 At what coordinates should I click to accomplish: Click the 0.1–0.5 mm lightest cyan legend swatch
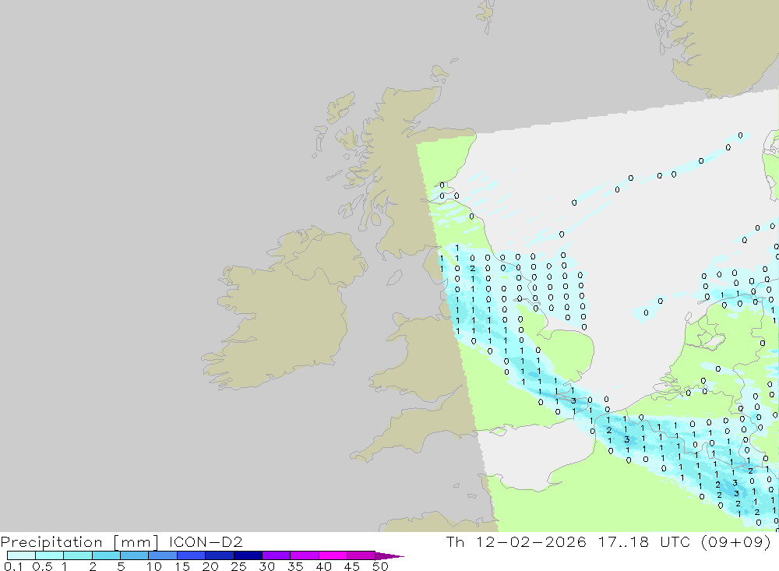click(x=21, y=555)
